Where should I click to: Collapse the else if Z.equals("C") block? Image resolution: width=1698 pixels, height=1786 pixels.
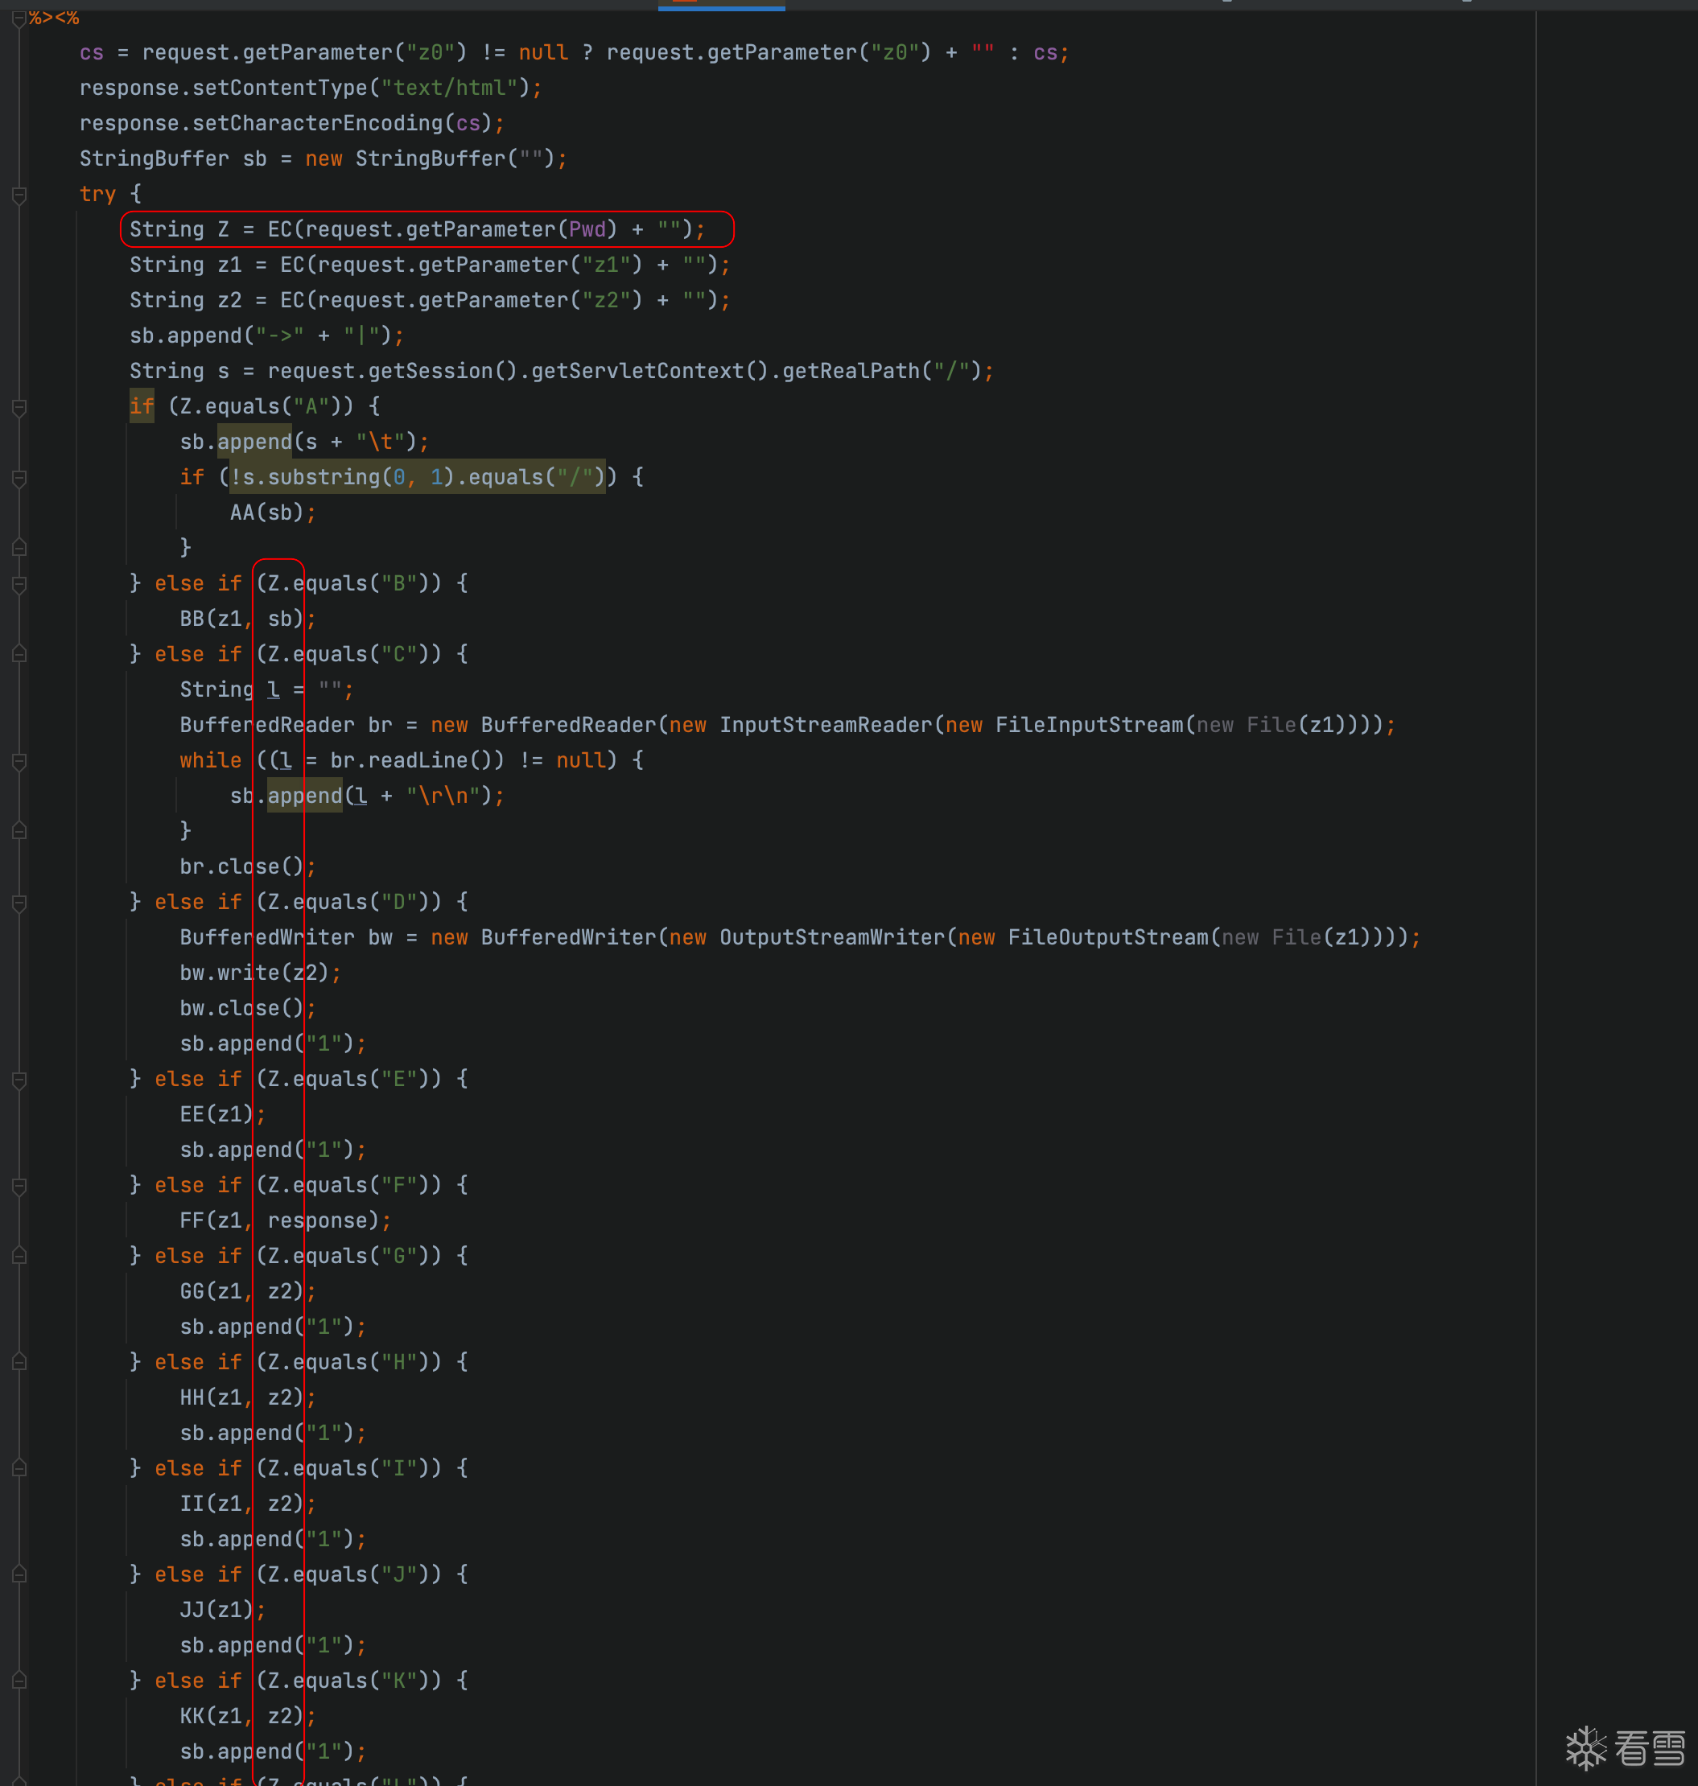click(x=19, y=654)
